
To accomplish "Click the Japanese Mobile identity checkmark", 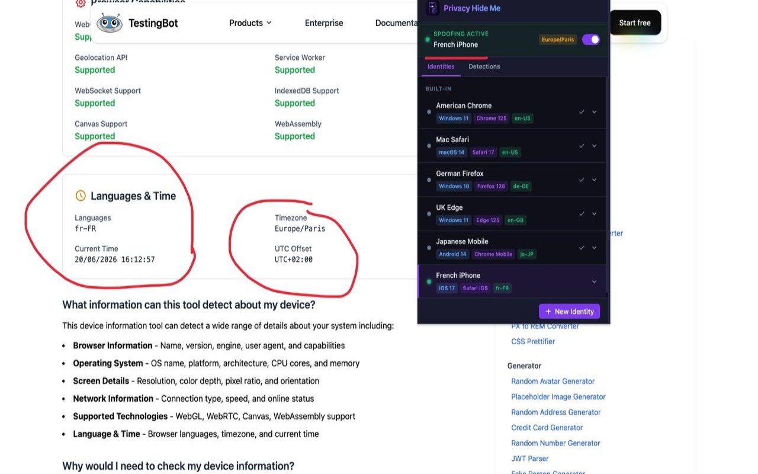I will 582,248.
